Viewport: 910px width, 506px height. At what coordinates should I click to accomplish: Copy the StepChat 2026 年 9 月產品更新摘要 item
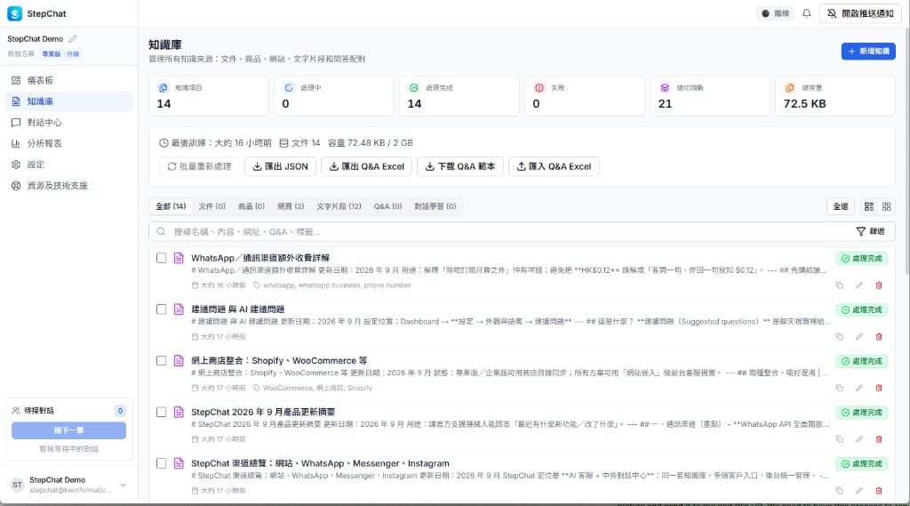click(x=839, y=439)
